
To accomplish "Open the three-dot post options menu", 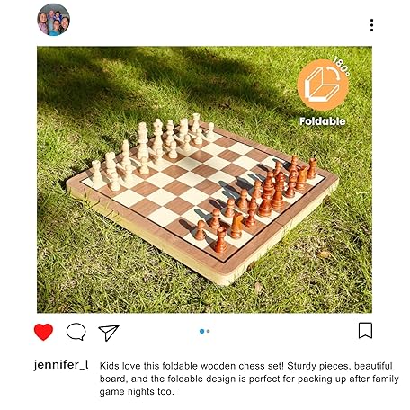I will click(x=371, y=25).
